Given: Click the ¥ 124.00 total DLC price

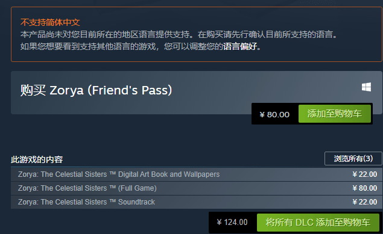Looking at the screenshot, I should coord(232,223).
